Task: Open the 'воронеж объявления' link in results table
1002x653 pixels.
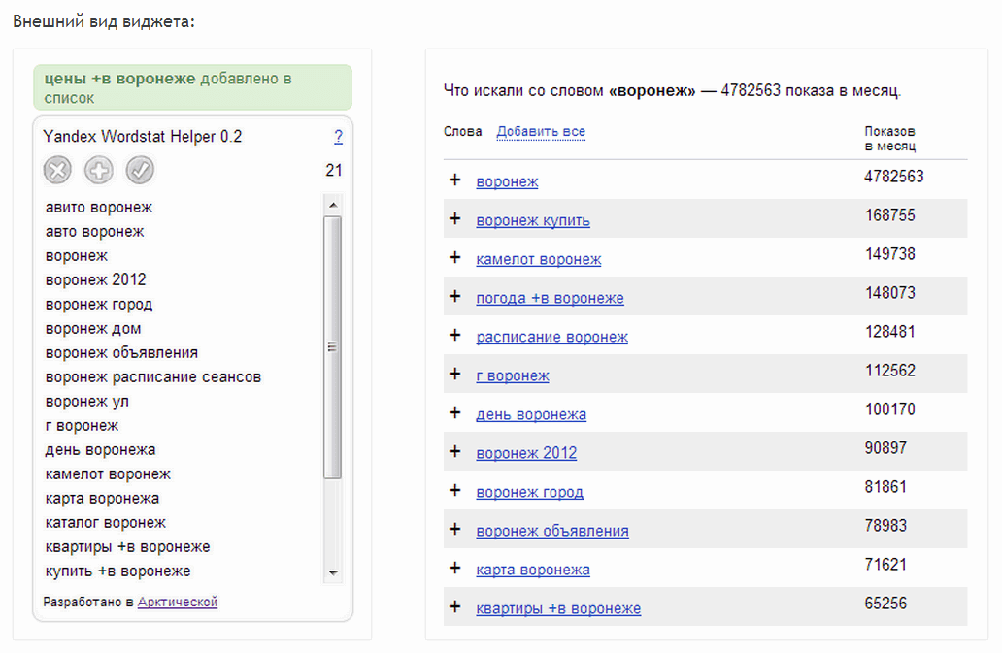Action: pos(552,531)
